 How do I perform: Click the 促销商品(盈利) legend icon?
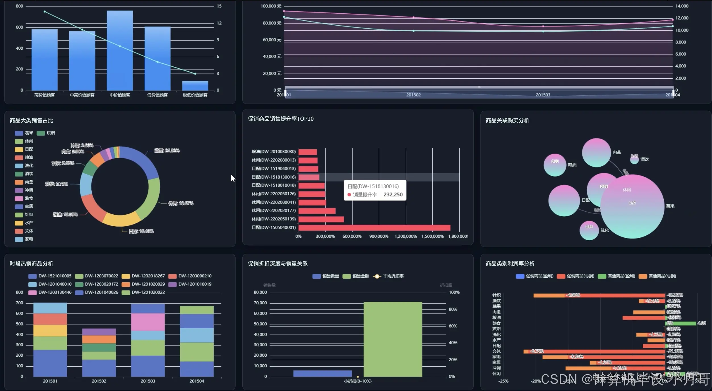pos(520,276)
